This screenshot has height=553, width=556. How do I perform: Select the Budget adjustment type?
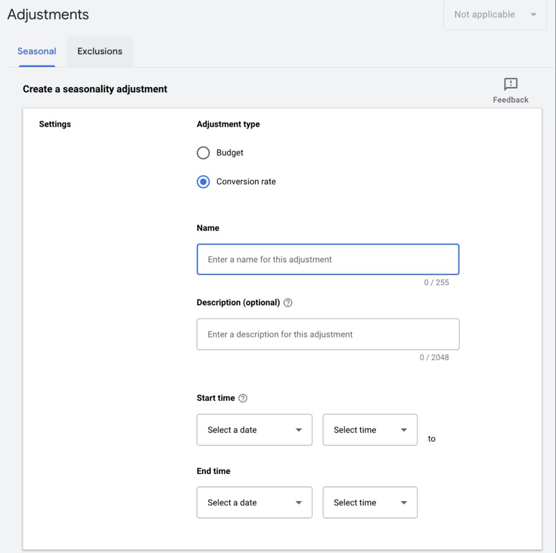pyautogui.click(x=203, y=152)
